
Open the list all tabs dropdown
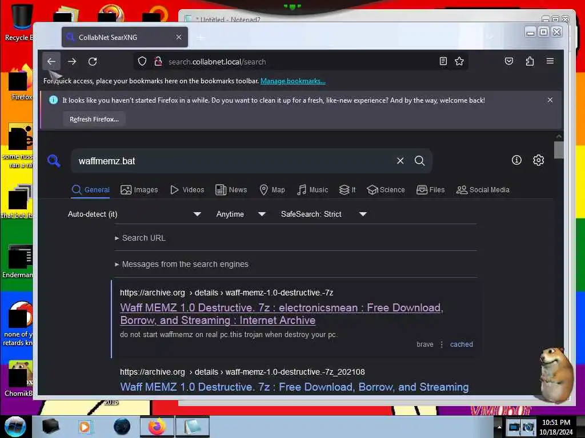click(490, 37)
